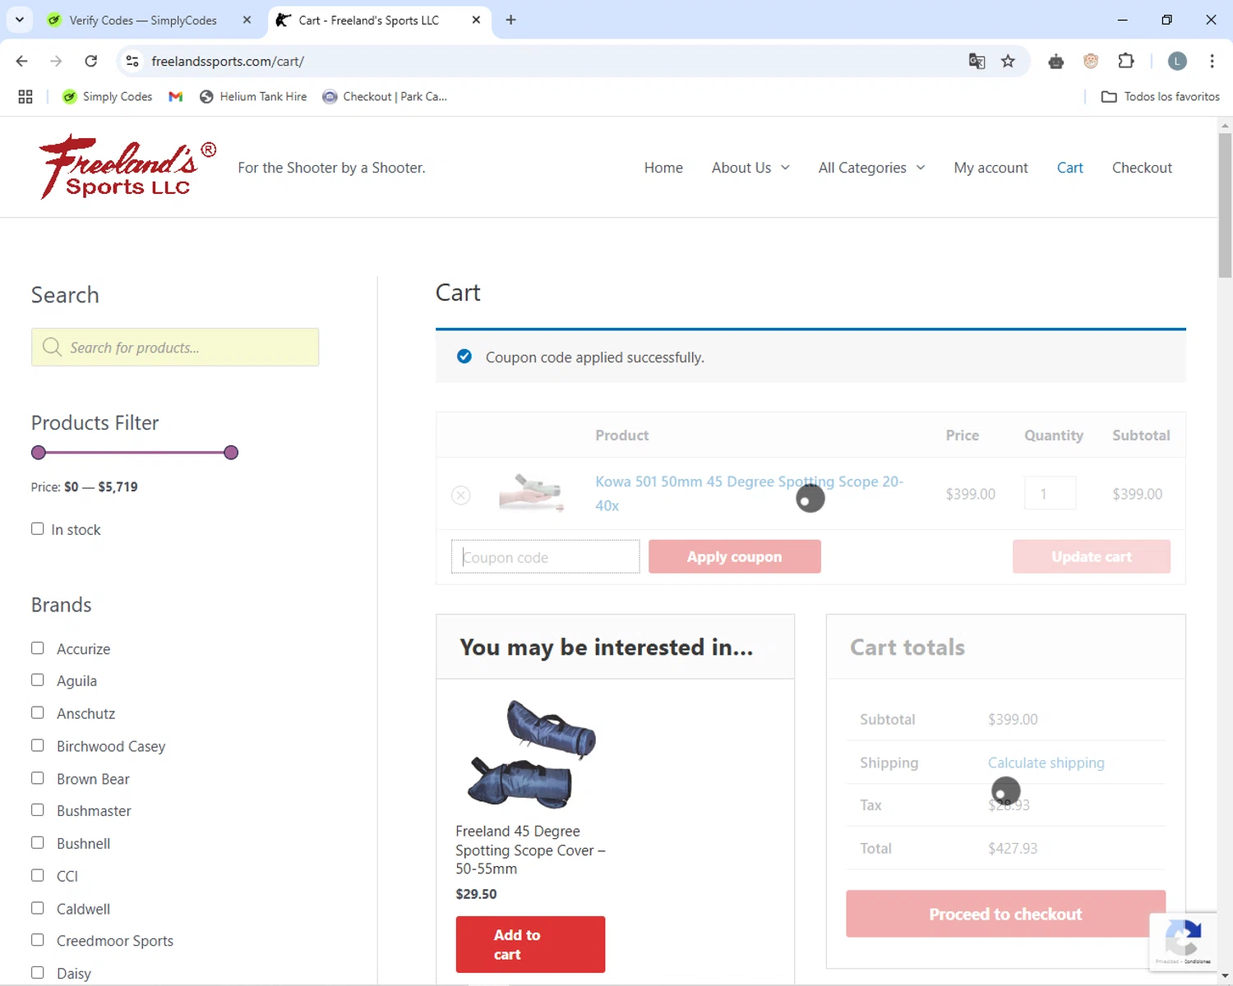Check the Brown Bear brand filter
1233x986 pixels.
[x=38, y=778]
